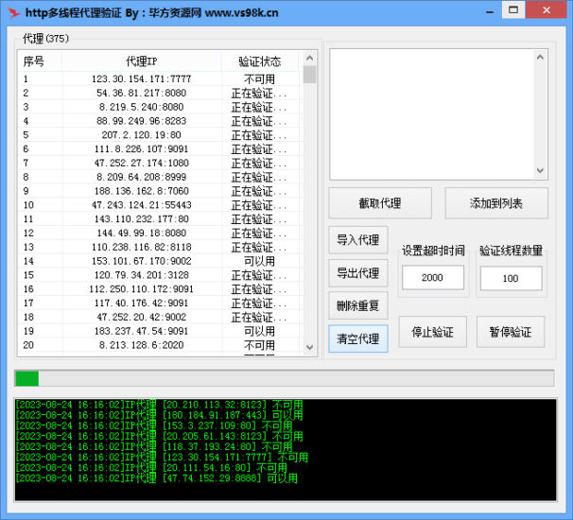Click the 可以用 status in row 14
Screen dimensions: 573x520
pos(259,261)
